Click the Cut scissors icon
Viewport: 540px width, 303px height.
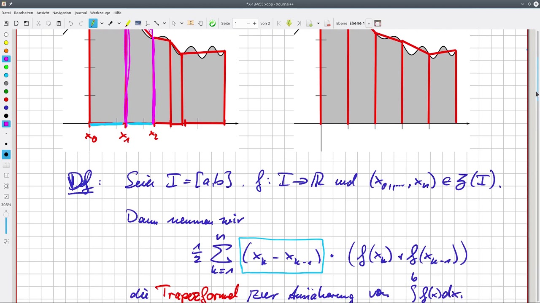click(x=38, y=24)
